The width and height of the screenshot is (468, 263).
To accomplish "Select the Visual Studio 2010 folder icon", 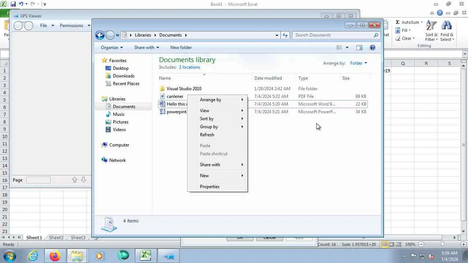I will [x=162, y=89].
